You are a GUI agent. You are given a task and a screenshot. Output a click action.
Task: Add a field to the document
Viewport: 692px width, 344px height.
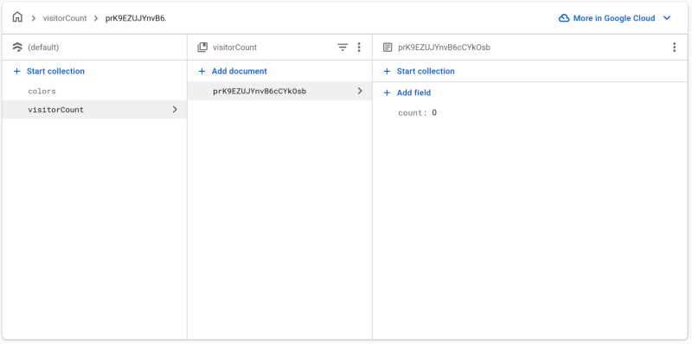pyautogui.click(x=413, y=92)
